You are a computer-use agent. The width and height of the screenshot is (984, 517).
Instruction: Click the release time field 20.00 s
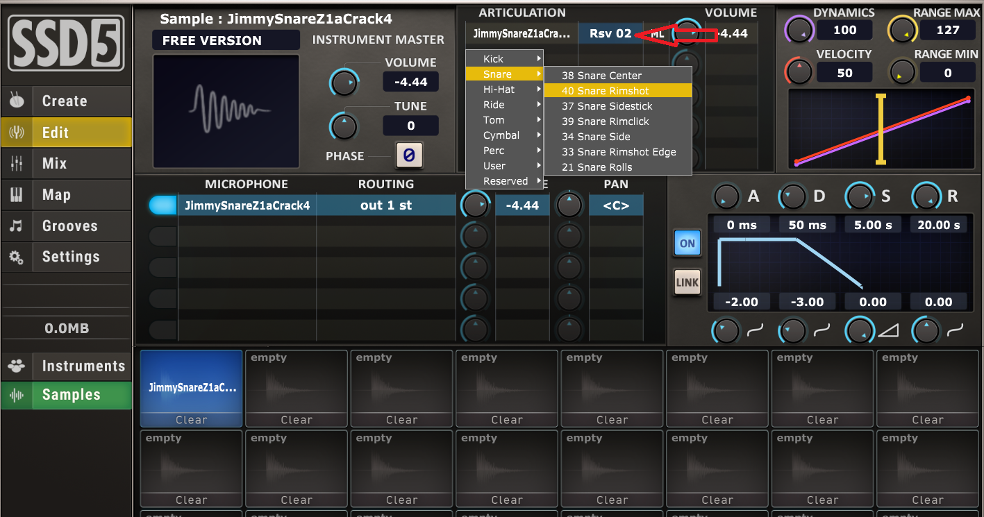click(x=939, y=225)
